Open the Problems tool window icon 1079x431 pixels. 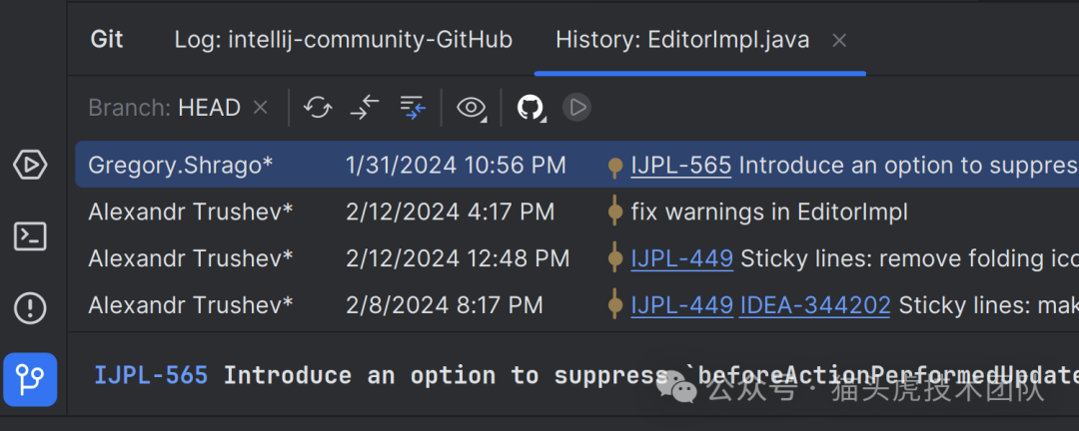click(x=30, y=308)
